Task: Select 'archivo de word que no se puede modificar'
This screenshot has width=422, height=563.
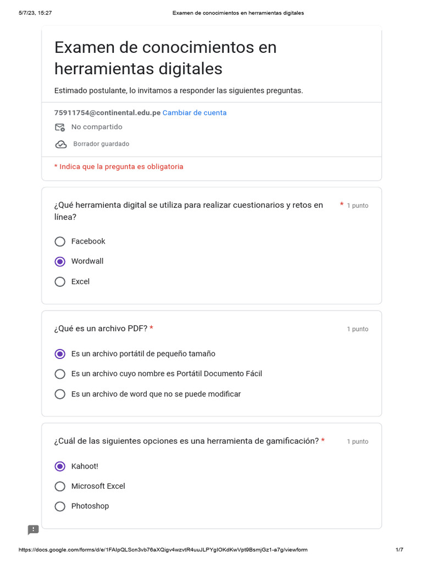Action: (x=60, y=394)
